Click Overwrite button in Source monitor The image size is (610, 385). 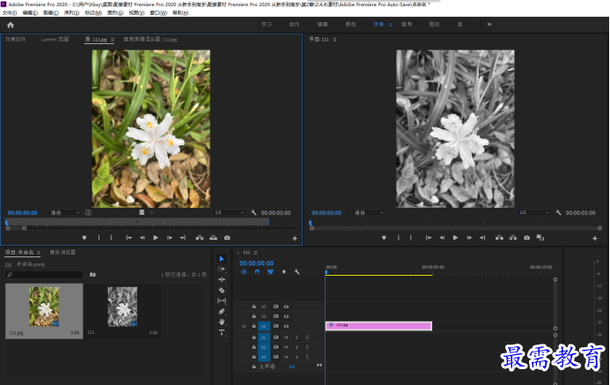click(213, 238)
